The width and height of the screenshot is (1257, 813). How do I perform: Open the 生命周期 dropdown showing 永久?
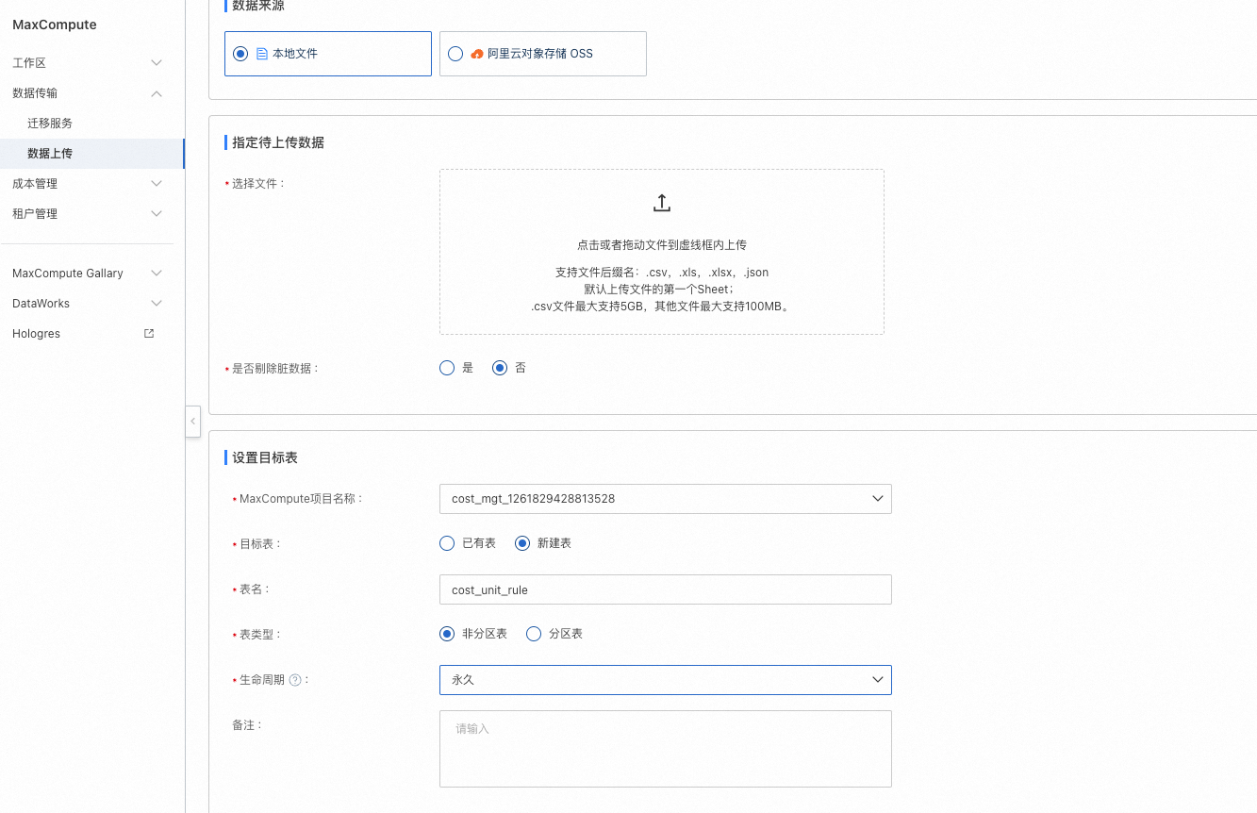pyautogui.click(x=666, y=680)
